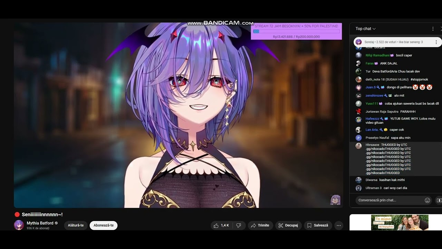Create a clip with Decupaj button
This screenshot has height=249, width=442.
(x=288, y=225)
